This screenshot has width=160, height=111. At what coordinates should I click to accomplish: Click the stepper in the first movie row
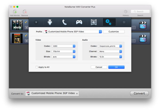click(x=134, y=28)
